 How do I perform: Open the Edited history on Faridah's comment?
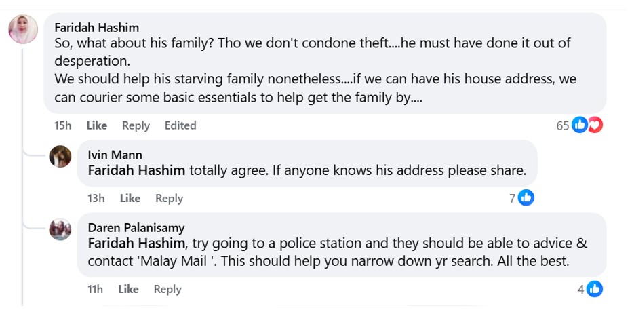click(180, 125)
